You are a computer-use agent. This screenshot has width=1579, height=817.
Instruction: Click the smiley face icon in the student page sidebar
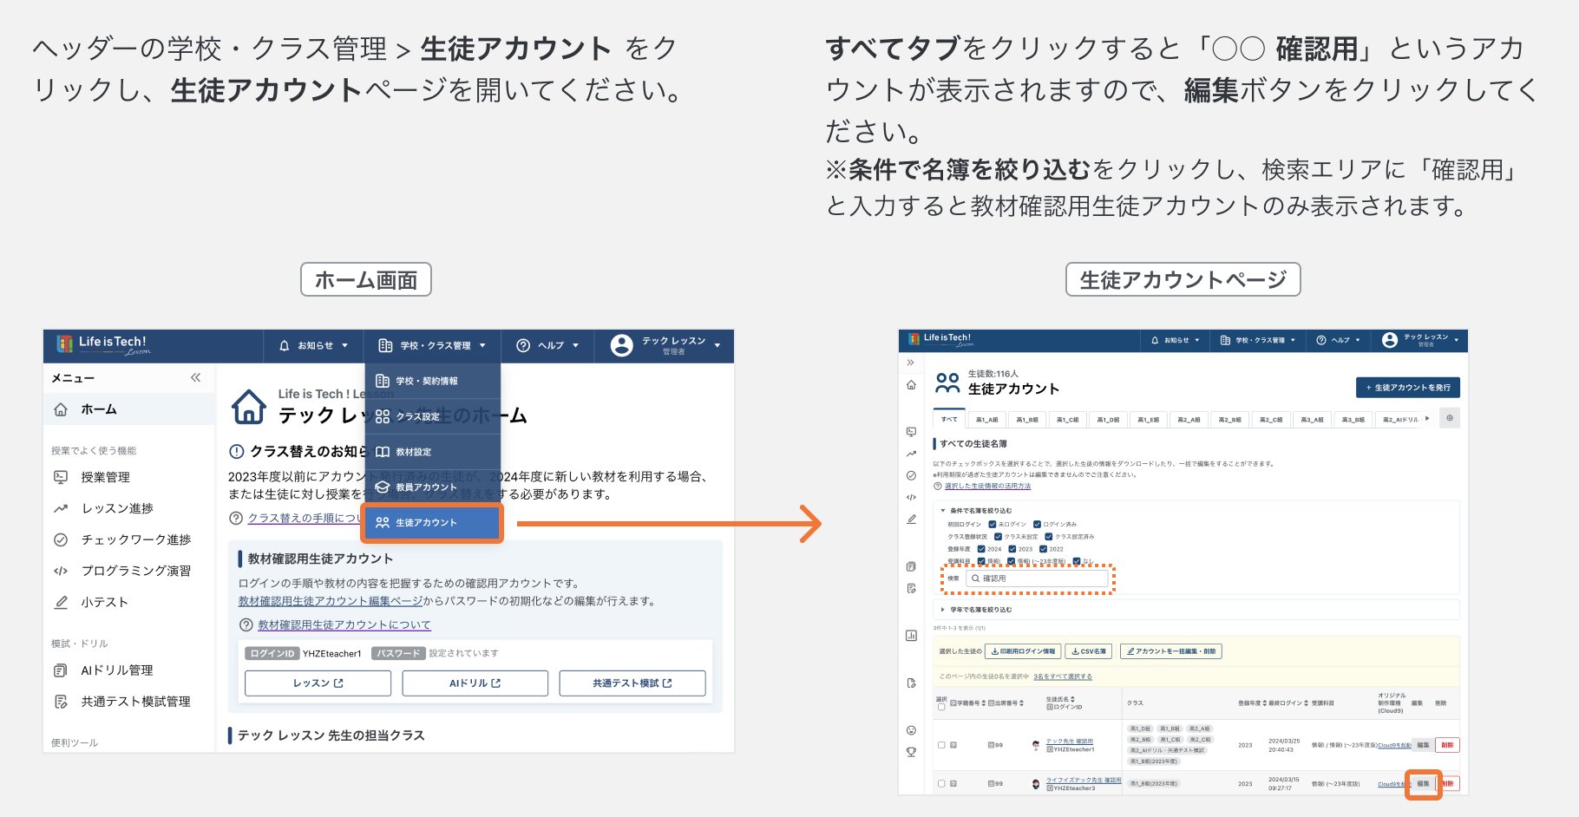coord(911,730)
